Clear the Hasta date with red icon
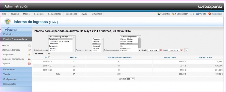 point(182,50)
